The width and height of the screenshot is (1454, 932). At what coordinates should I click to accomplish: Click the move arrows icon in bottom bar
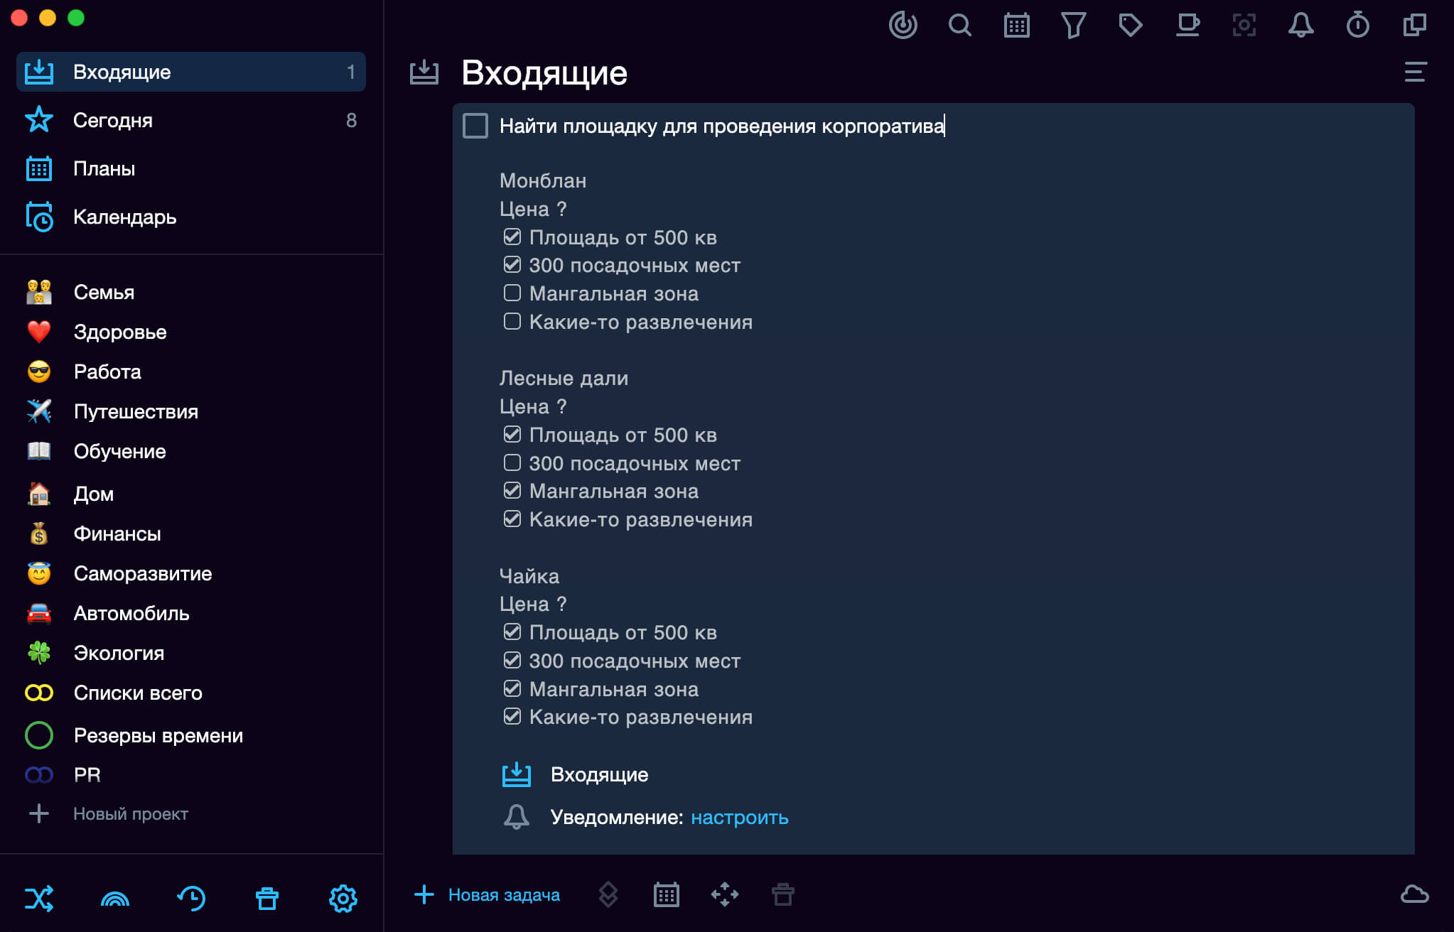point(725,894)
